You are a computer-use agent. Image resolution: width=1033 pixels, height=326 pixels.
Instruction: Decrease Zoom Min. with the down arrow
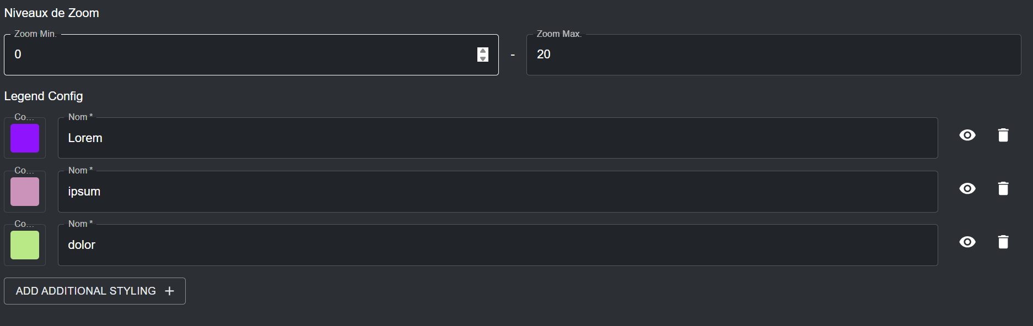coord(483,58)
